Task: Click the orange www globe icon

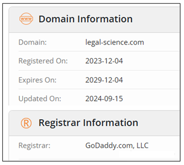Action: [x=26, y=19]
